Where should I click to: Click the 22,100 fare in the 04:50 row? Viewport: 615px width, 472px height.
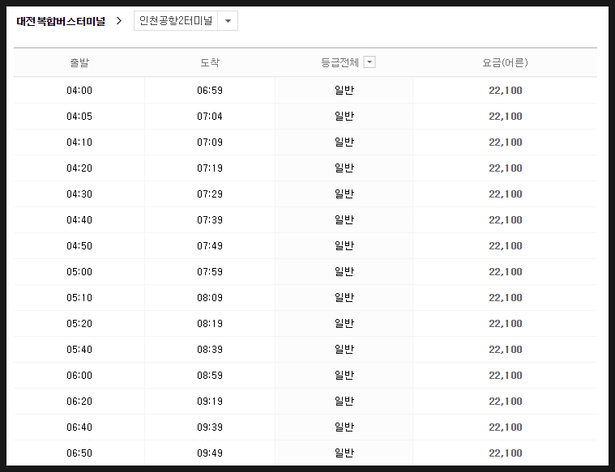[505, 246]
